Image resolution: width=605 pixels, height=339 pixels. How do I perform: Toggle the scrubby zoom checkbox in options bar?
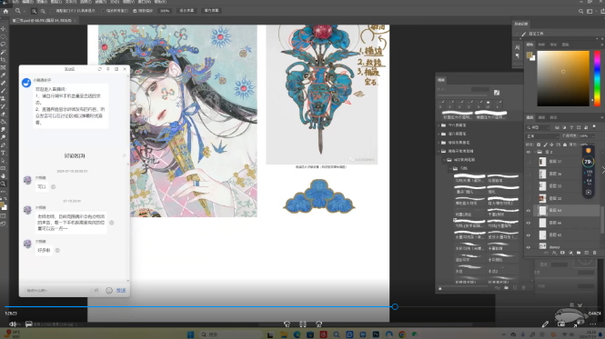[135, 11]
